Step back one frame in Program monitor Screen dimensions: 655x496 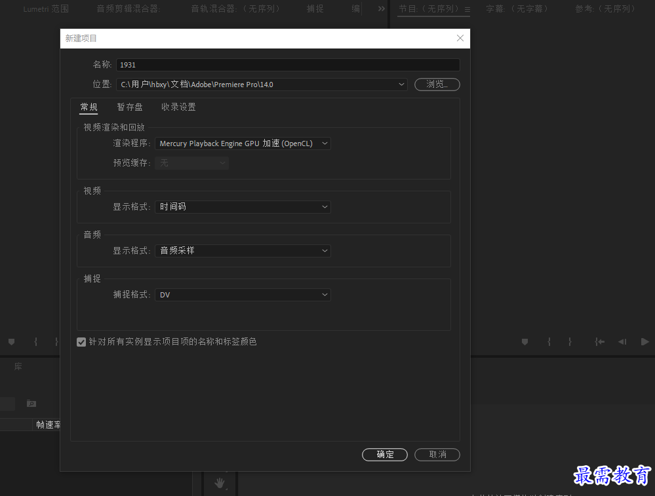click(622, 342)
